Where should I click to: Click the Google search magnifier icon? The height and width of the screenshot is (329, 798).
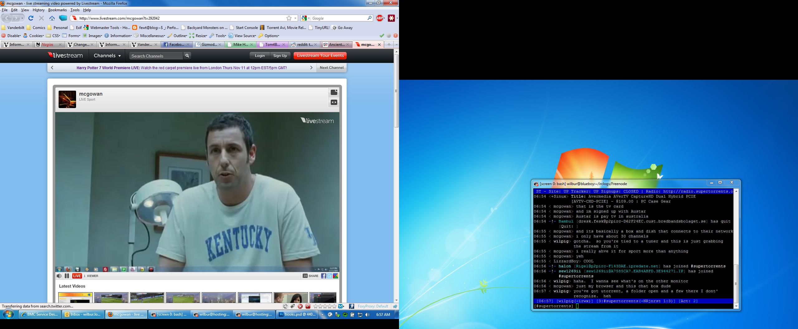tap(369, 18)
